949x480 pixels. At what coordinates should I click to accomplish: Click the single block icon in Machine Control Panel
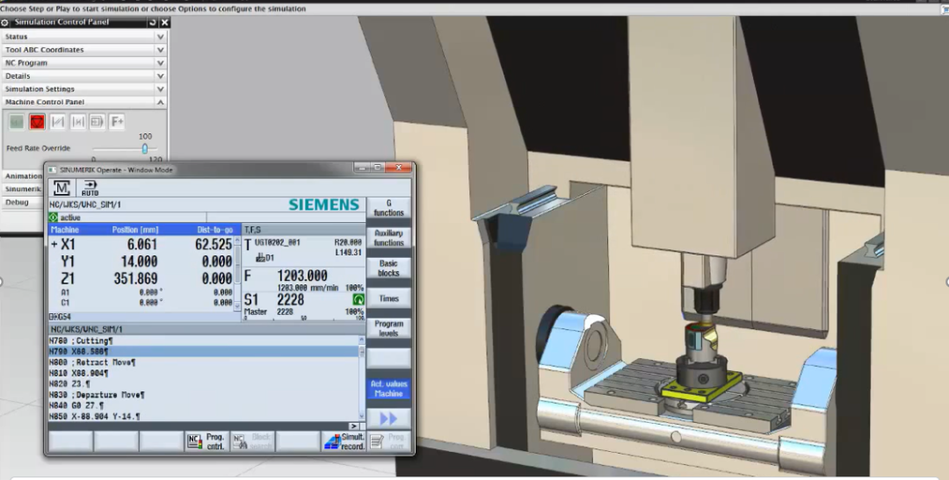tap(57, 122)
